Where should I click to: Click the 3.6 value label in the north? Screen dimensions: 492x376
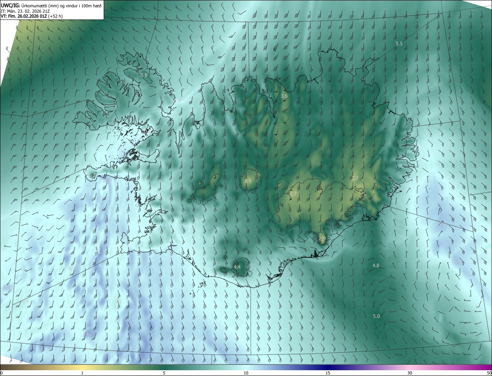point(284,96)
